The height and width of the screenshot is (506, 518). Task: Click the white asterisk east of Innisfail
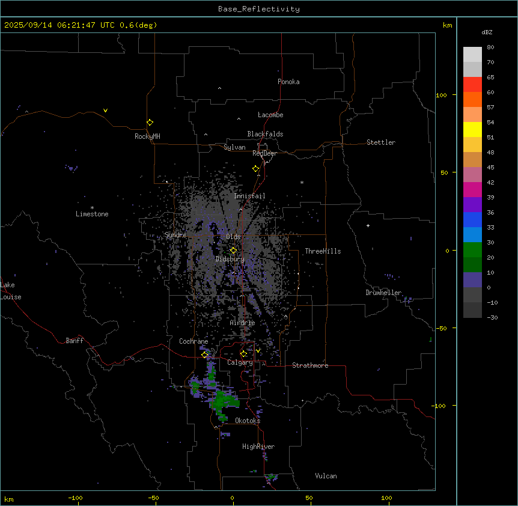tap(302, 182)
